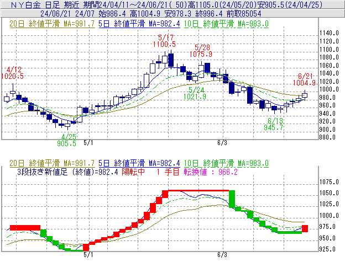Click the open interest value 前取85054
The height and width of the screenshot is (262, 345).
click(244, 14)
